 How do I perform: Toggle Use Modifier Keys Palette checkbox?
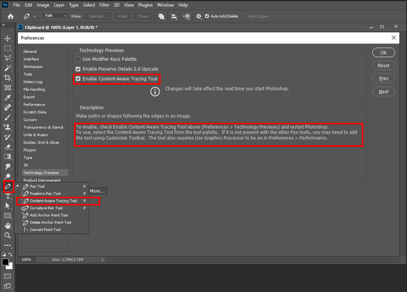coord(78,59)
